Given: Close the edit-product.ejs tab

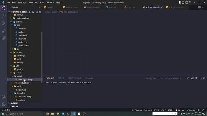Looking at the screenshot, I should tap(162, 7).
